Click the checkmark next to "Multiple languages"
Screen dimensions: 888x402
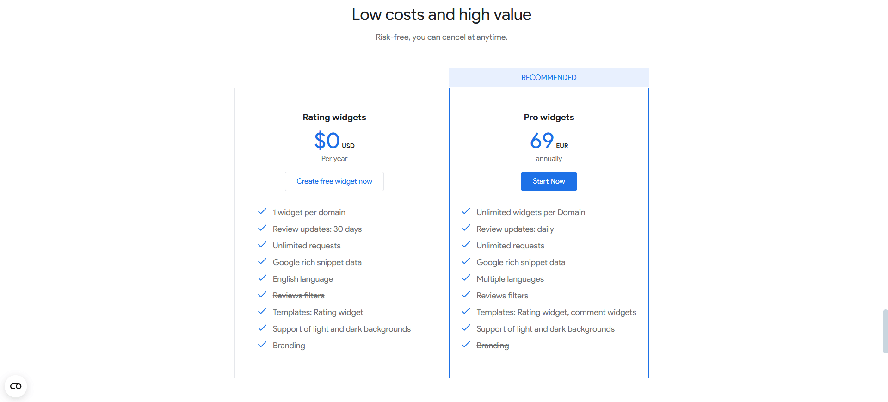pyautogui.click(x=466, y=278)
